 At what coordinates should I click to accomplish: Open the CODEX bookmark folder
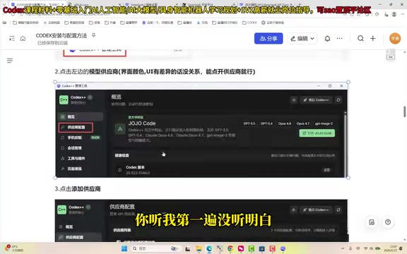(249, 23)
